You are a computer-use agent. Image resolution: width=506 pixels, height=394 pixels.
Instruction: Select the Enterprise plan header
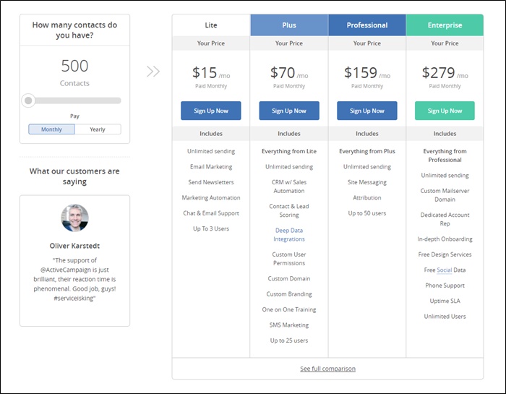click(445, 25)
